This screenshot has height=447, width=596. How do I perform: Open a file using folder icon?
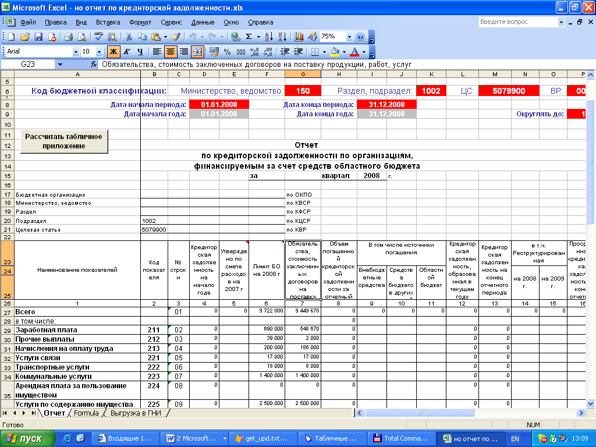tap(25, 37)
